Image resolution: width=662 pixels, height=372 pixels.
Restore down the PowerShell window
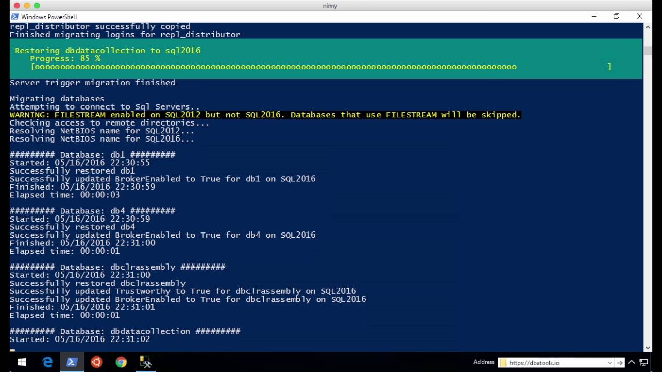pyautogui.click(x=616, y=17)
